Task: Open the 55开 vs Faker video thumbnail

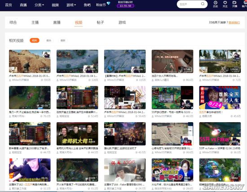Action: click(220, 134)
